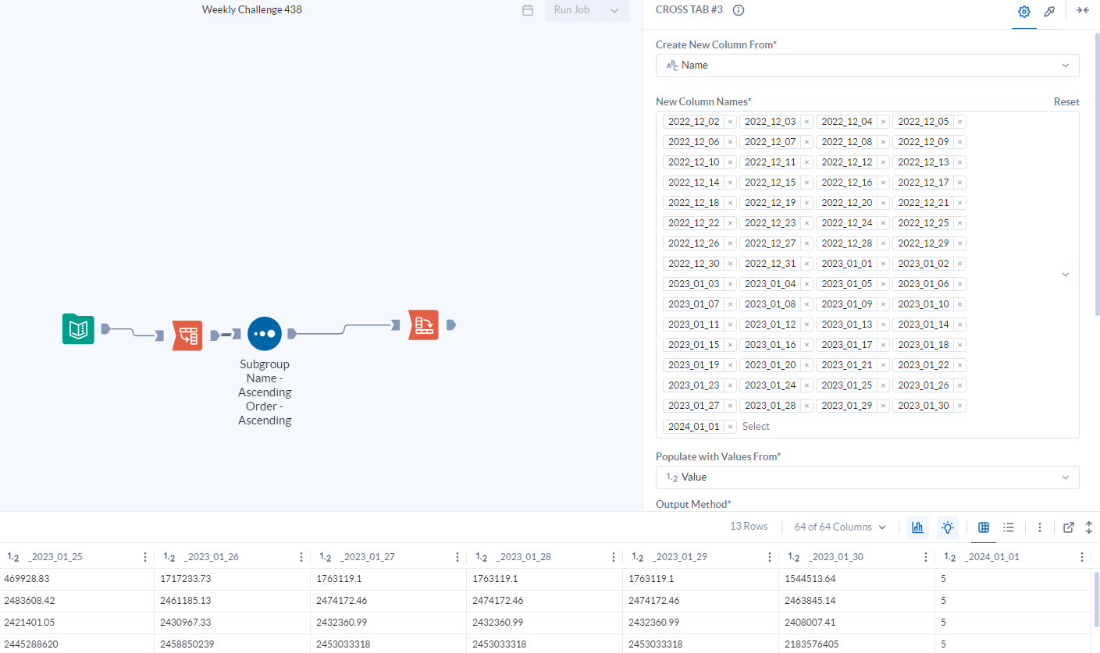Click Reset above New Column Names

click(1066, 101)
